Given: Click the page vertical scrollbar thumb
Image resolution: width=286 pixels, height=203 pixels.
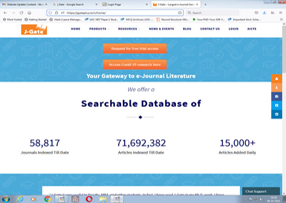Looking at the screenshot, I should [x=284, y=49].
